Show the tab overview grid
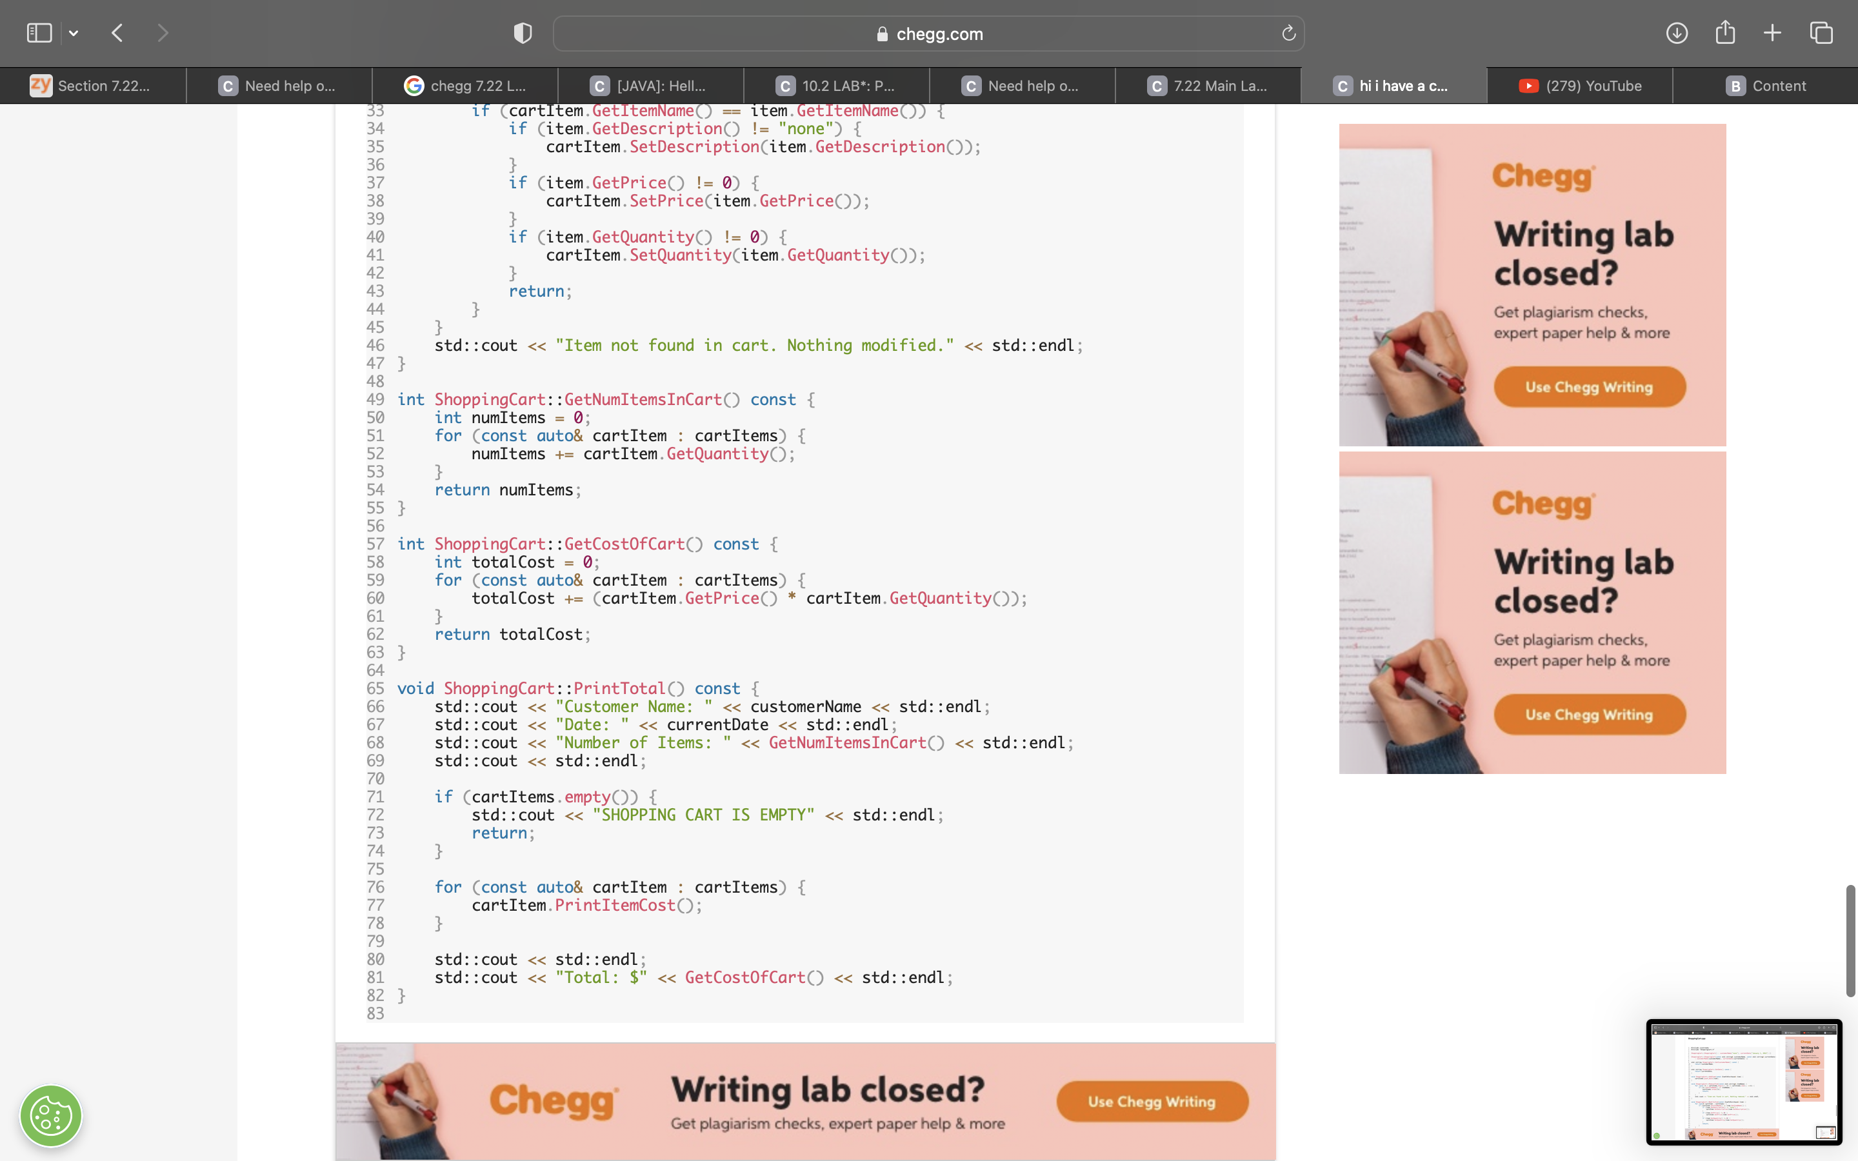This screenshot has height=1161, width=1858. pyautogui.click(x=1821, y=32)
